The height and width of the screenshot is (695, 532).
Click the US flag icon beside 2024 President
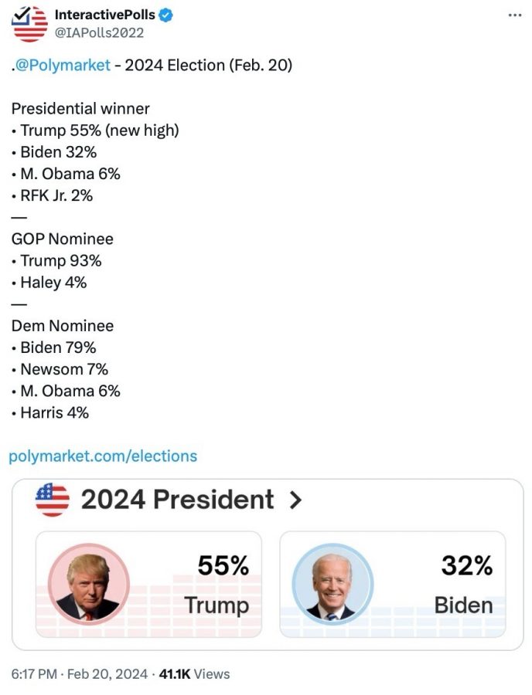pos(53,500)
